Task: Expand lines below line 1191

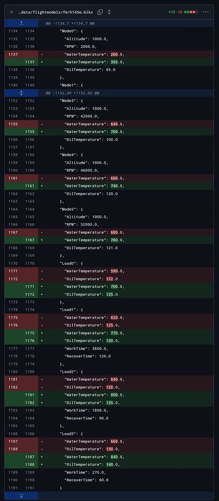Action: (21, 495)
